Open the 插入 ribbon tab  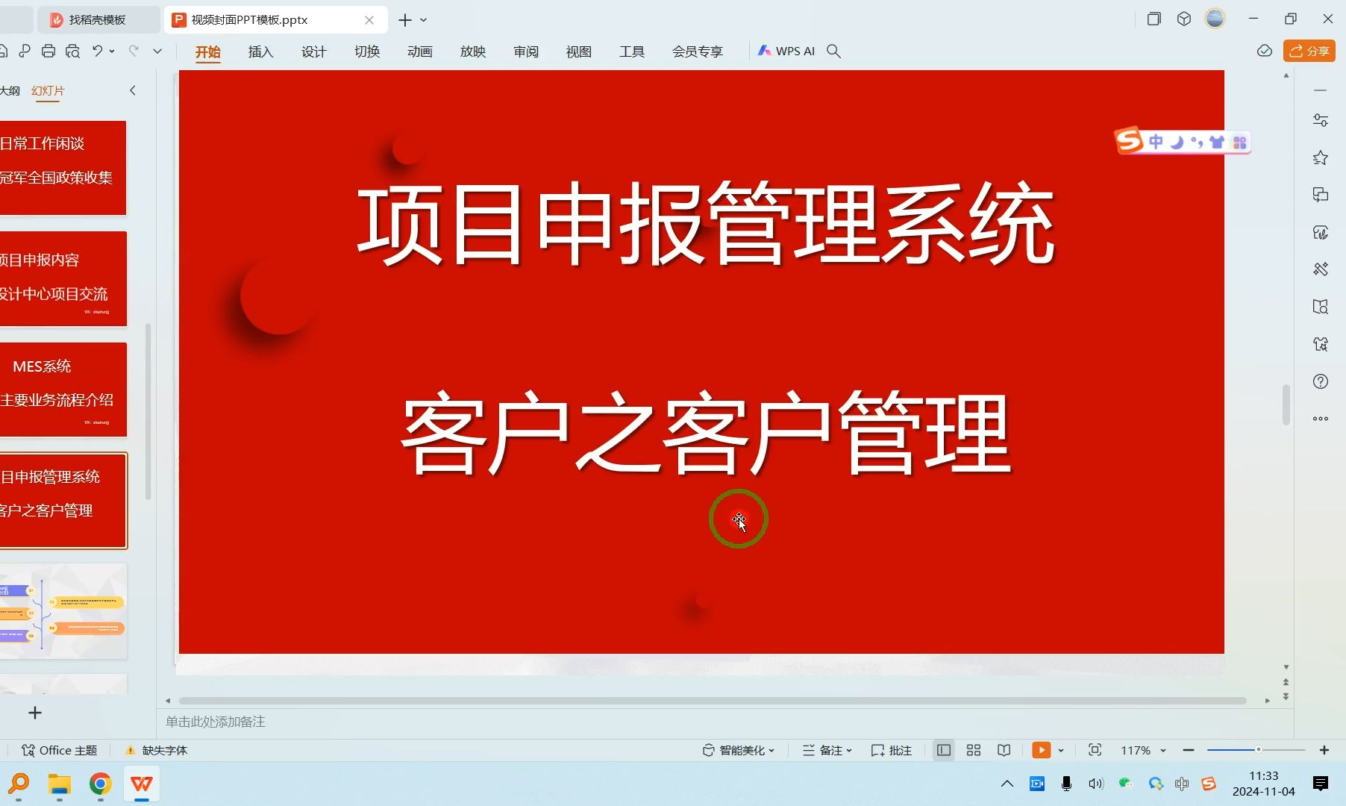pos(261,51)
